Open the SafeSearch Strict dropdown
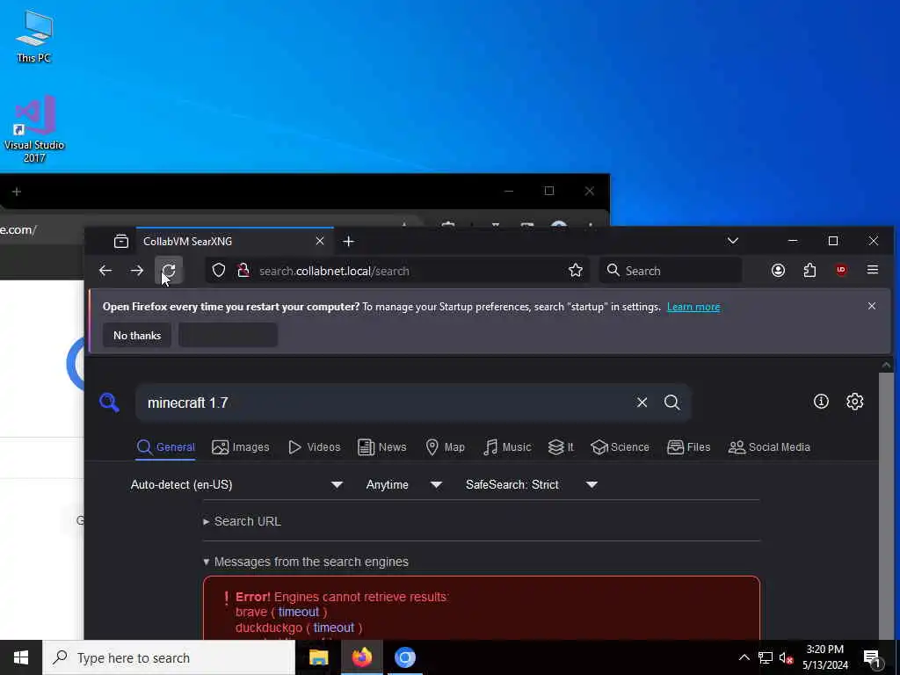The height and width of the screenshot is (675, 900). pyautogui.click(x=532, y=484)
